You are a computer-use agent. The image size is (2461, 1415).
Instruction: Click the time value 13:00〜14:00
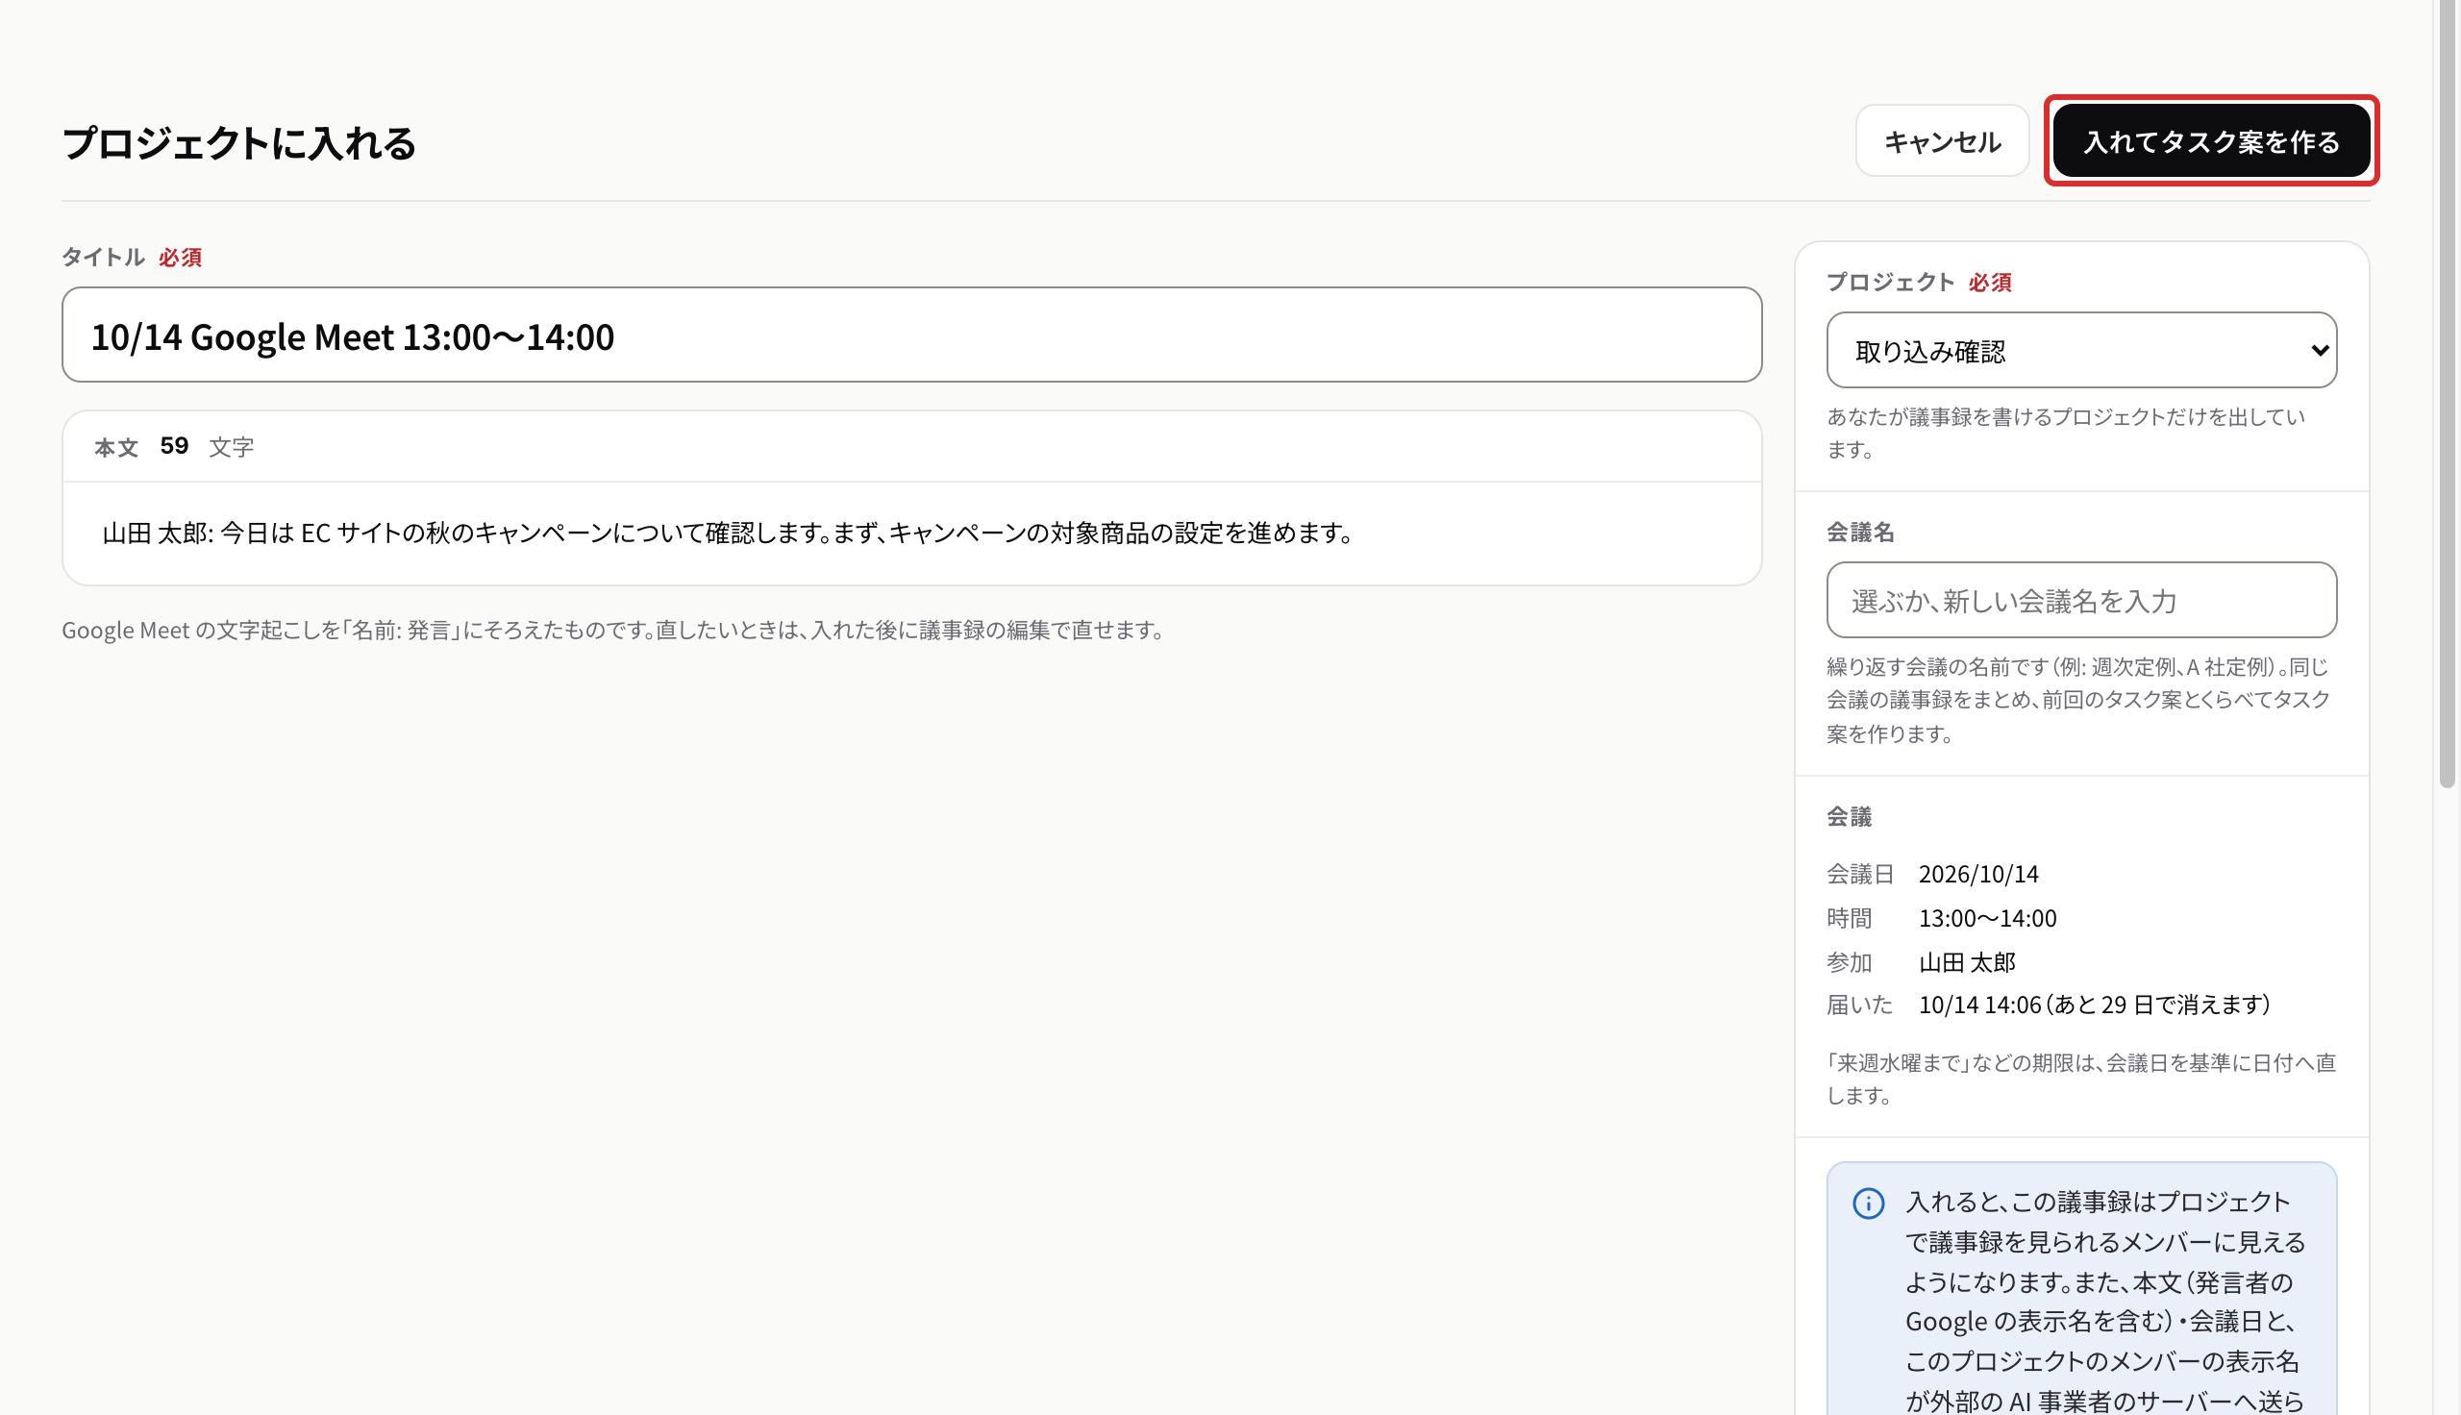coord(1987,917)
